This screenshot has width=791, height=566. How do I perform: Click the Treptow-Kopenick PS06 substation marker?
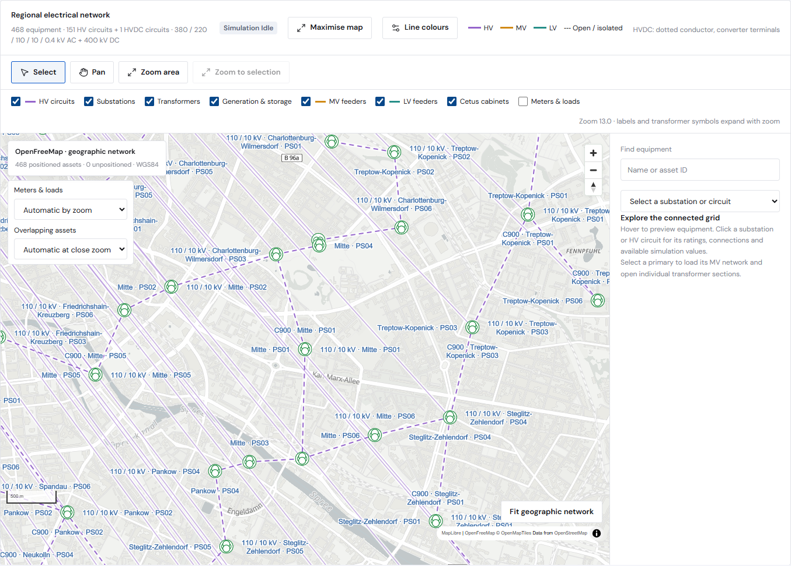(x=597, y=301)
